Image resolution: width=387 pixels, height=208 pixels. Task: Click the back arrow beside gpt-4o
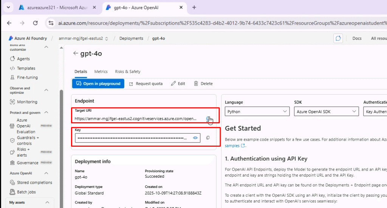[x=76, y=54]
